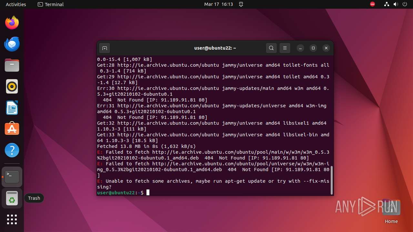413x232 pixels.
Task: Open a new tab in Terminal
Action: 105,48
